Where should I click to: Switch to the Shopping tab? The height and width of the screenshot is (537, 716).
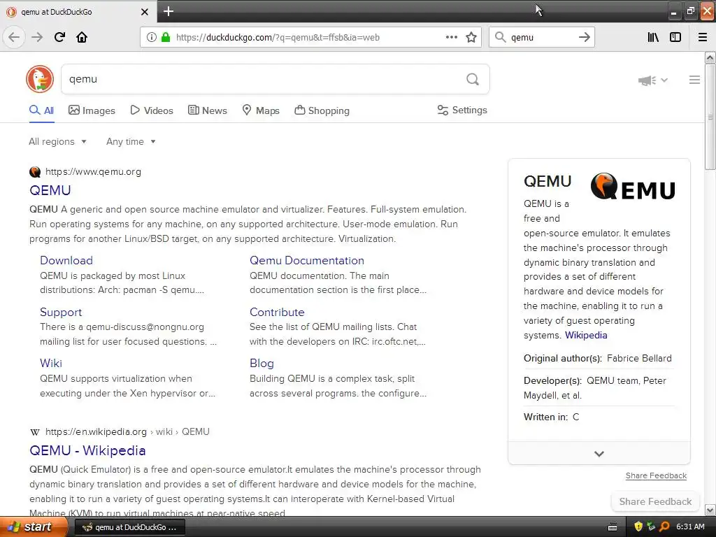(322, 110)
